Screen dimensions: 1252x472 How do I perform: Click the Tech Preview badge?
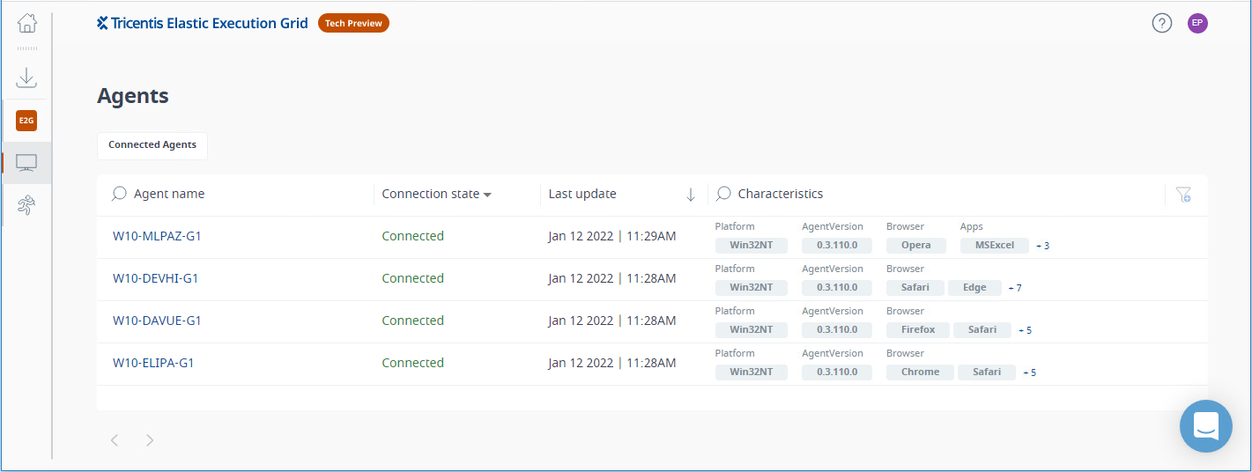pos(353,23)
